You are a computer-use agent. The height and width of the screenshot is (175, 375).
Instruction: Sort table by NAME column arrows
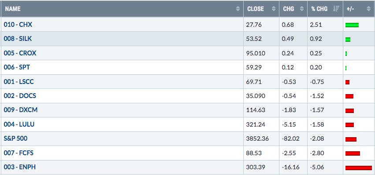tap(238, 9)
